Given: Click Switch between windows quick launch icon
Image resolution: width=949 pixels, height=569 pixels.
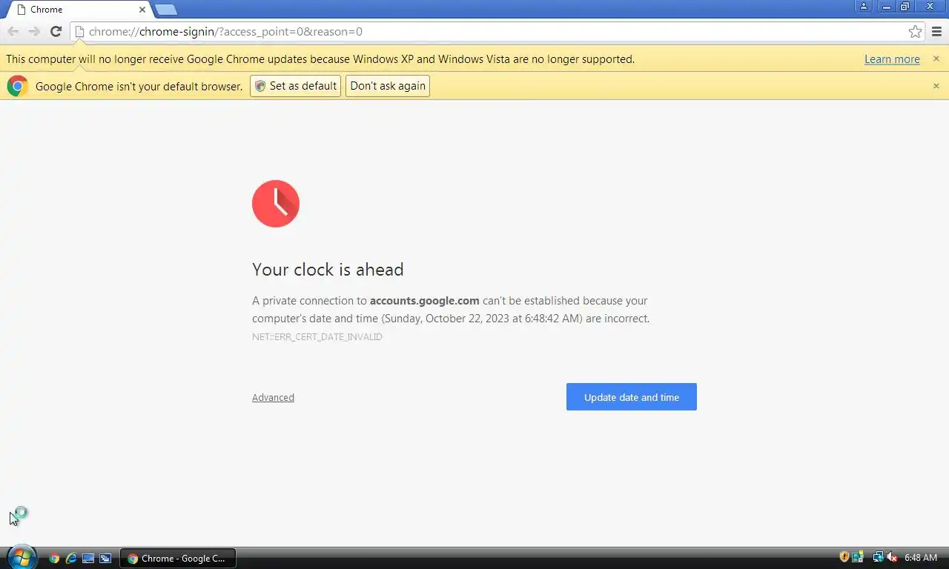Looking at the screenshot, I should pyautogui.click(x=105, y=559).
